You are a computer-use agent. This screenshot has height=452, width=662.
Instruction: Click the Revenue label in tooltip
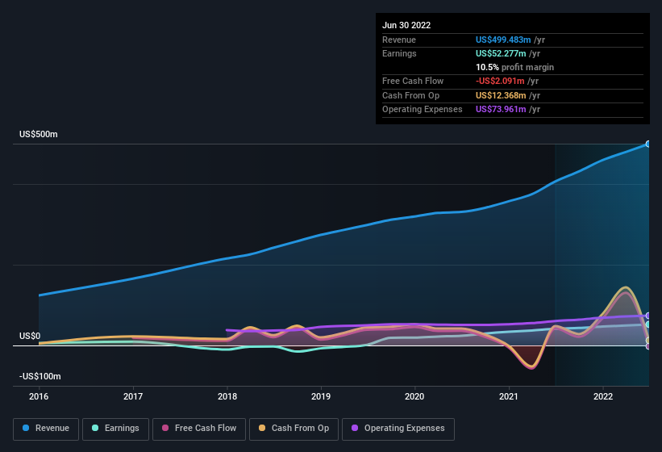pyautogui.click(x=399, y=40)
